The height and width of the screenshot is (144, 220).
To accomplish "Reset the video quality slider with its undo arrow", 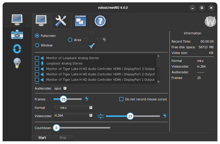I will coord(164,116).
